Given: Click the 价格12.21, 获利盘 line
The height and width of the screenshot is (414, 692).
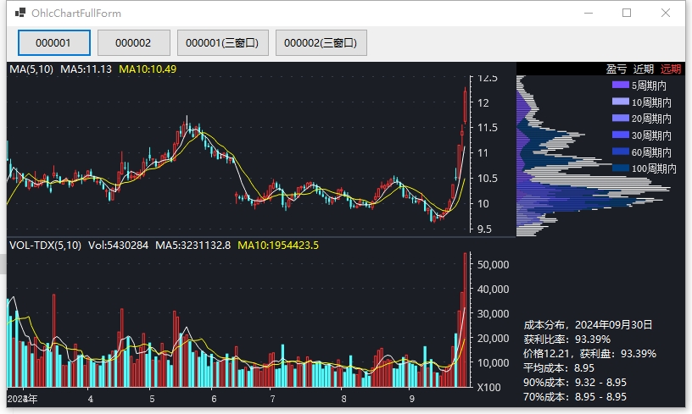Looking at the screenshot, I should 589,354.
